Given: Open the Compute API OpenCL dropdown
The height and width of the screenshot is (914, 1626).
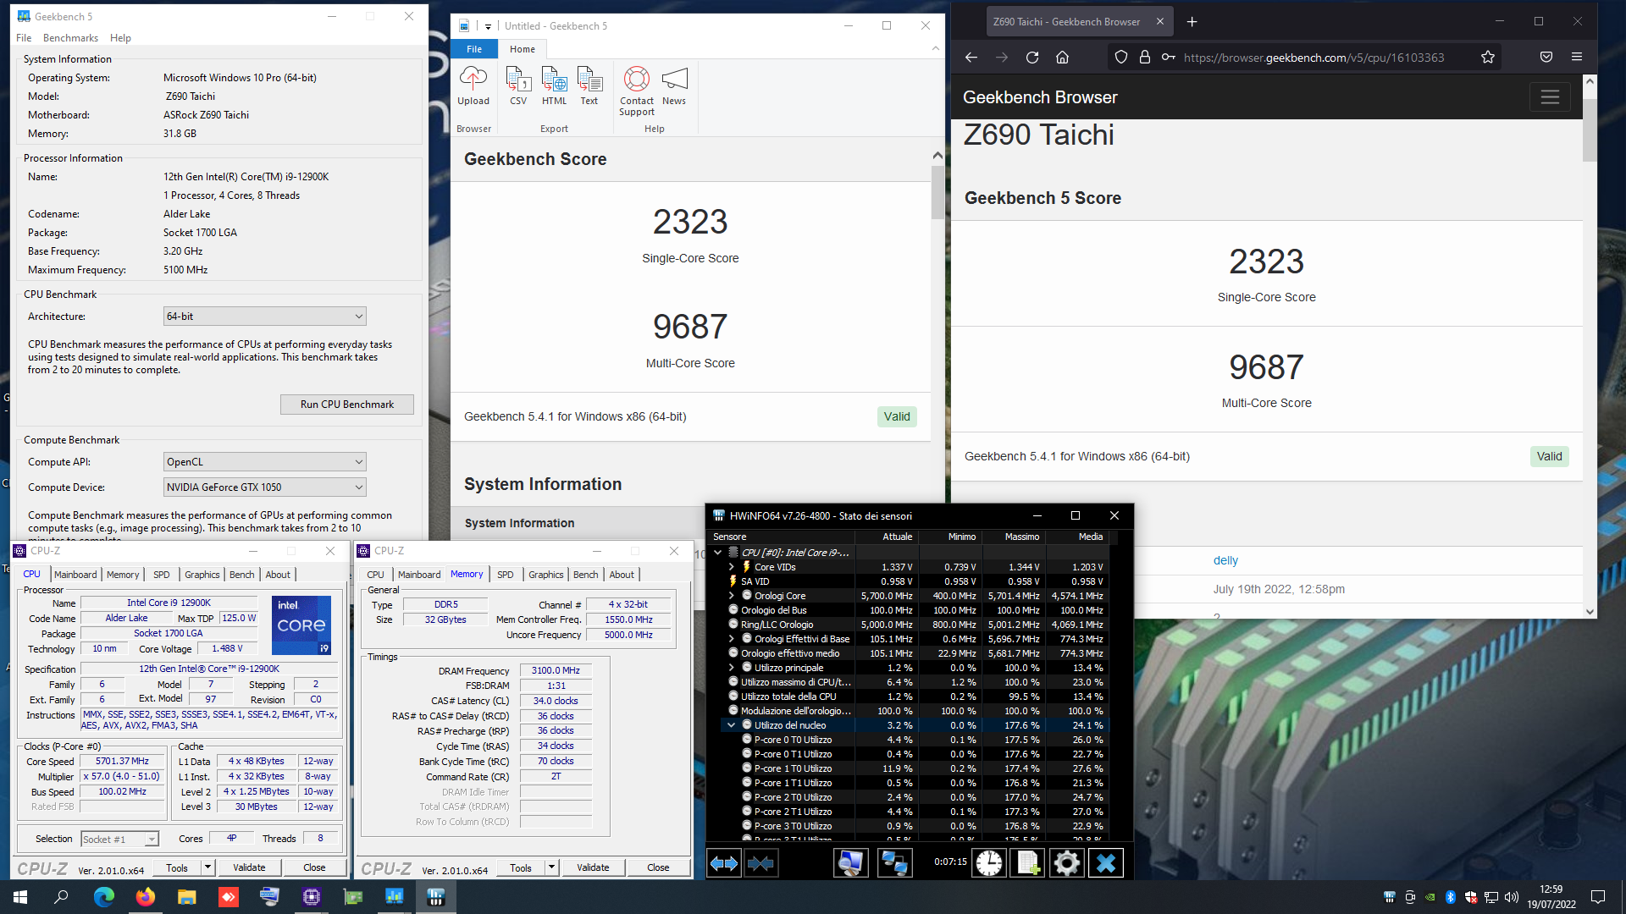Looking at the screenshot, I should 264,462.
